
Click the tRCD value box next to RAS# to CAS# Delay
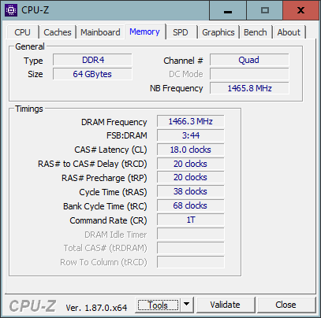191,164
